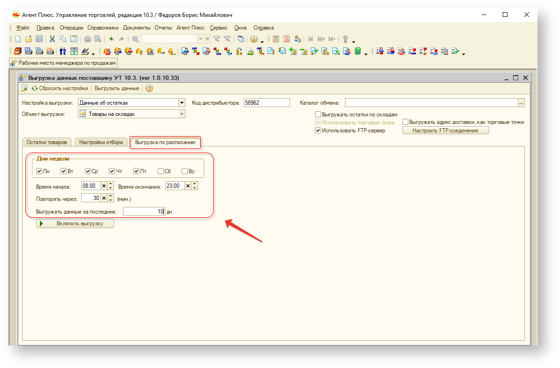Toggle the Ср weekday checkbox

point(88,171)
